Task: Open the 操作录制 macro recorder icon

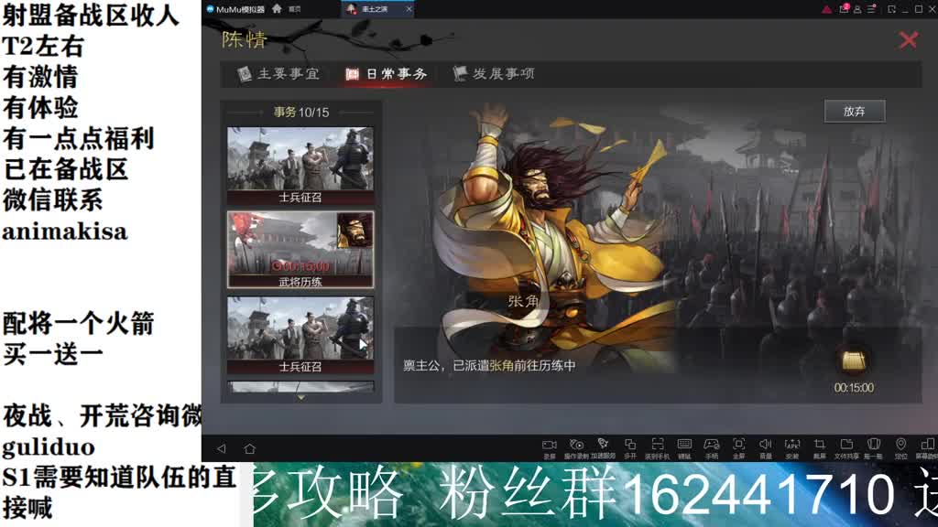Action: (576, 445)
